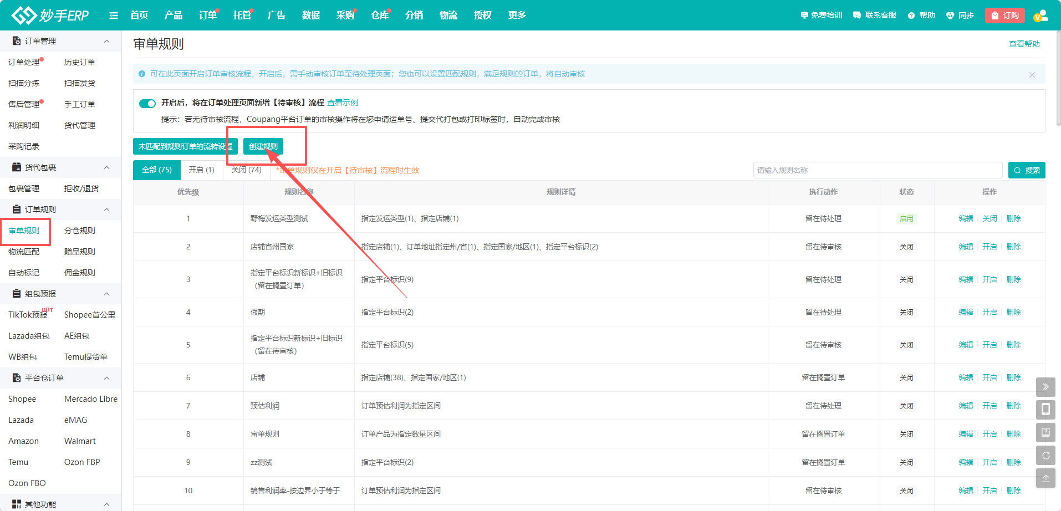Click the 妙手ERP logo
The width and height of the screenshot is (1061, 511).
pos(50,16)
